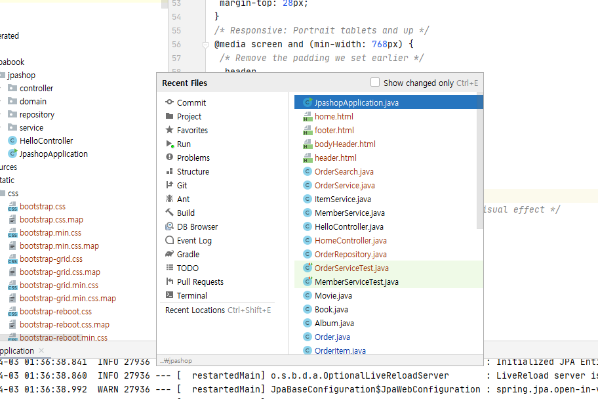Collapse the @media block fold marker
The width and height of the screenshot is (598, 399).
click(206, 45)
